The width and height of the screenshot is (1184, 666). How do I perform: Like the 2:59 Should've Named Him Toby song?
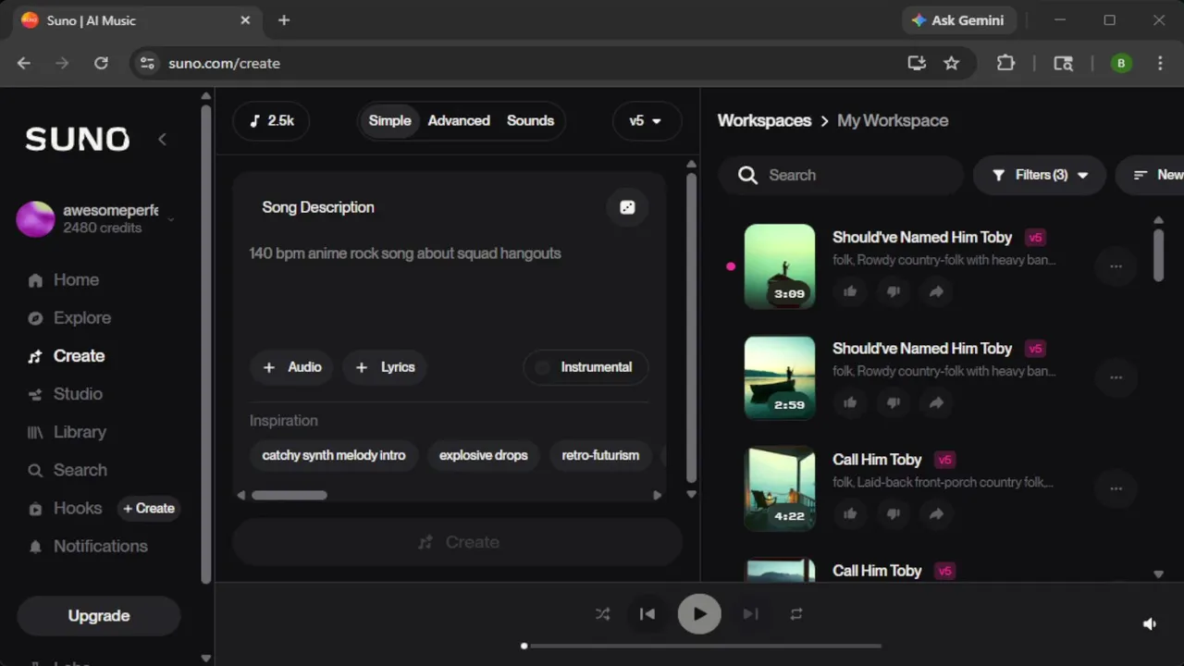pyautogui.click(x=850, y=402)
